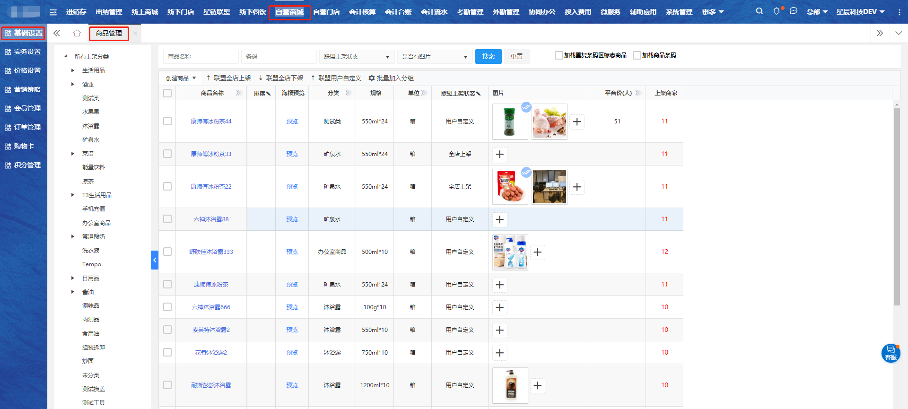
Task: Click the 批量加入分组 gear icon
Action: coord(372,78)
